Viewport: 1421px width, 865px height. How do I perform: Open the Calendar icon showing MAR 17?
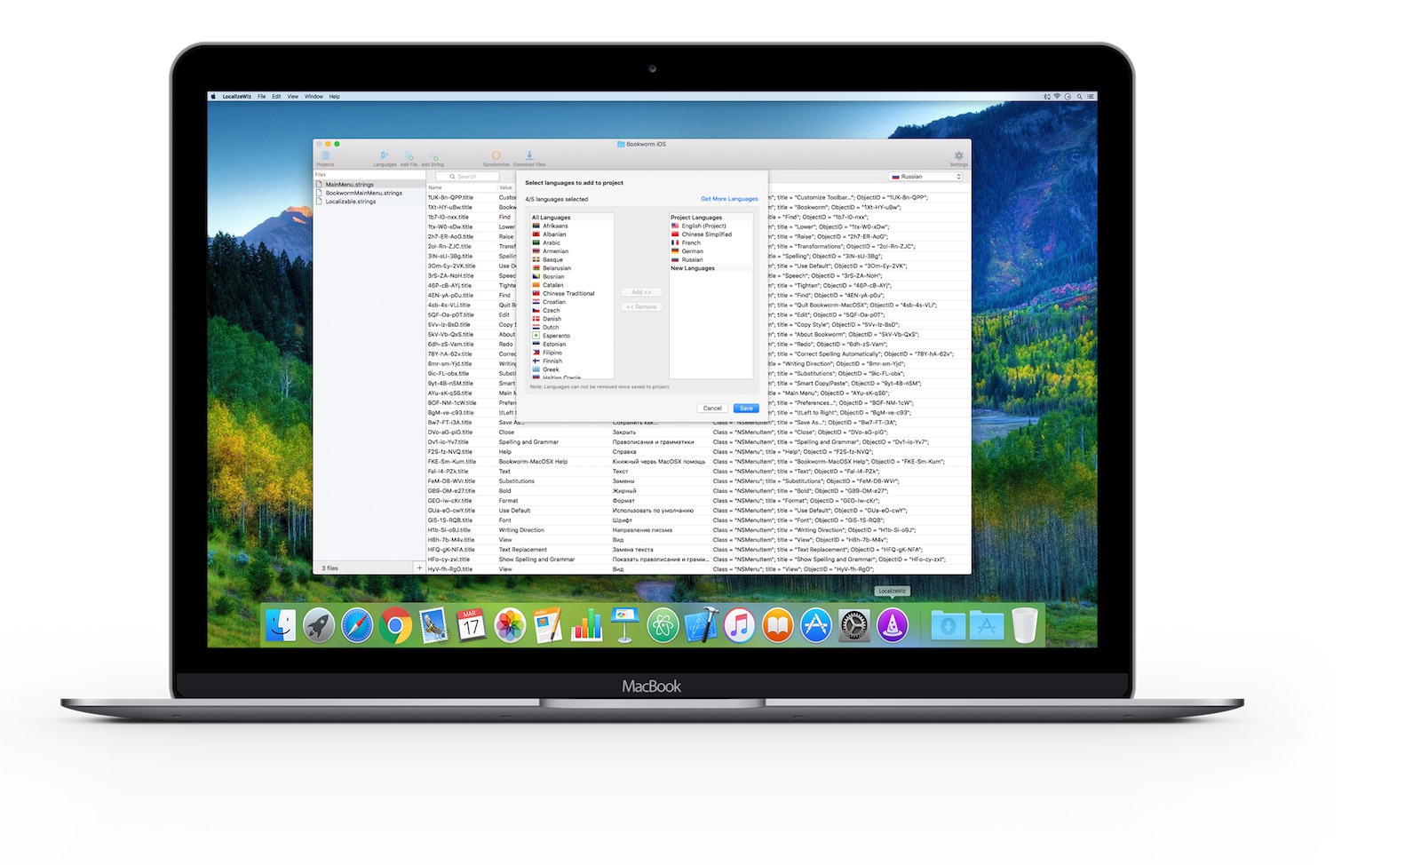(x=472, y=626)
